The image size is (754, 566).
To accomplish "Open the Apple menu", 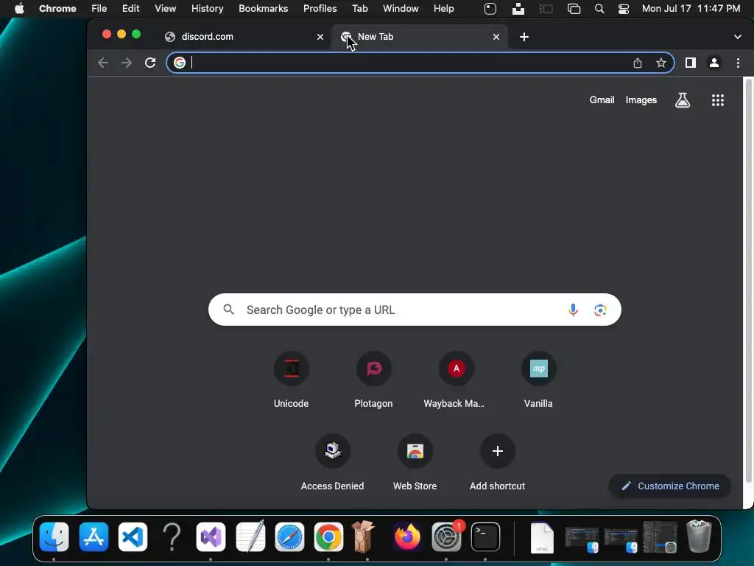I will (19, 9).
